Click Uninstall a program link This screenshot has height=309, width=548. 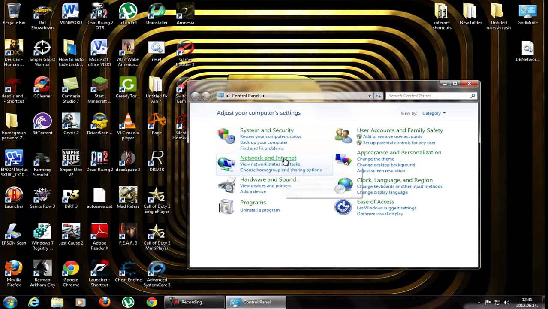point(259,210)
